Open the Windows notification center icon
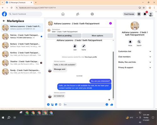This screenshot has height=125, width=157. point(153,117)
